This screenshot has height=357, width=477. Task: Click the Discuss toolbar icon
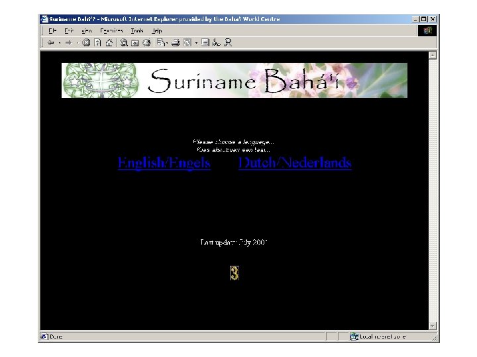tap(205, 43)
